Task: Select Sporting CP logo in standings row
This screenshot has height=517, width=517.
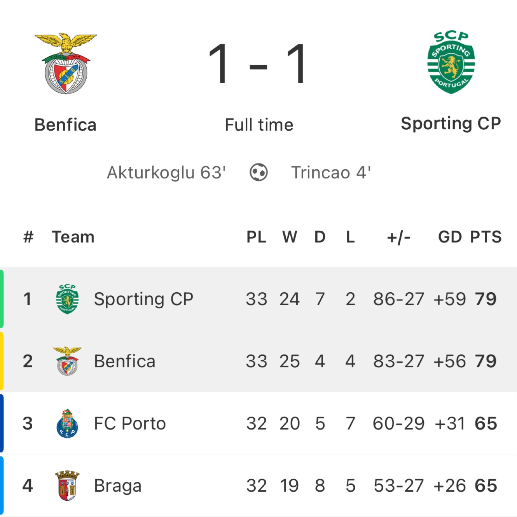Action: pos(67,299)
